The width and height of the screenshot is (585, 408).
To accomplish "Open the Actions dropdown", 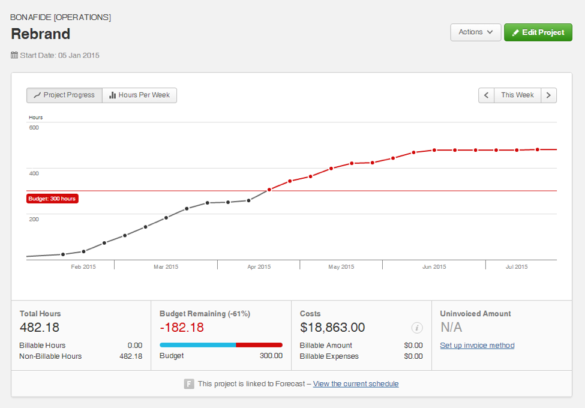I will (475, 32).
